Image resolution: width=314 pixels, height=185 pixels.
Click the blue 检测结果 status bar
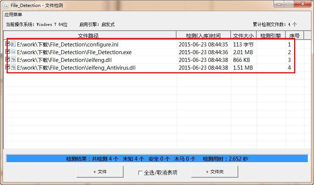(x=157, y=159)
